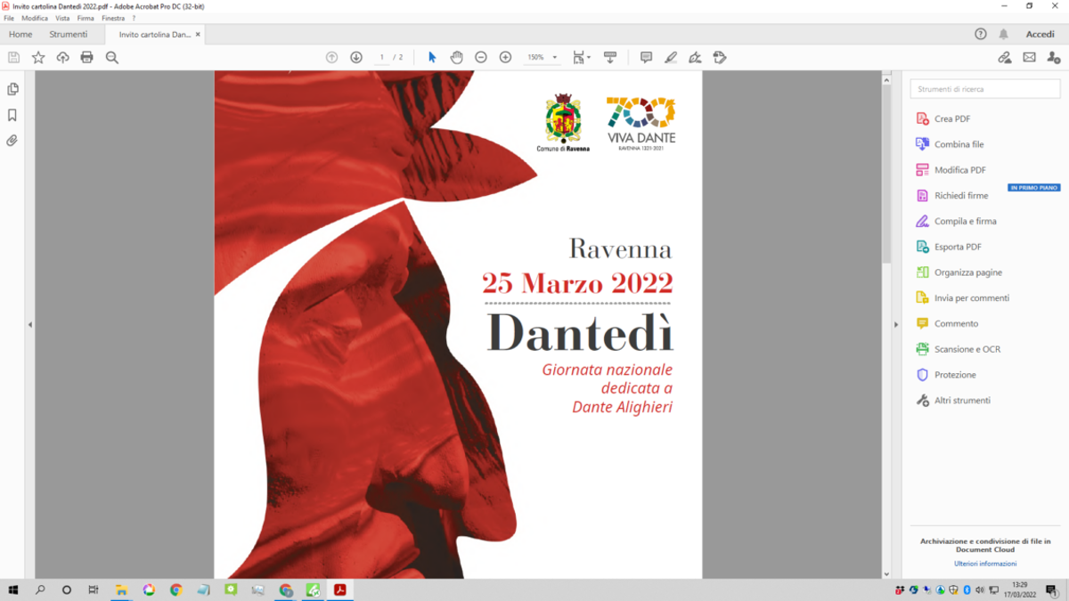Focus the Strumenti di ricerca field
The image size is (1069, 601).
(x=985, y=89)
